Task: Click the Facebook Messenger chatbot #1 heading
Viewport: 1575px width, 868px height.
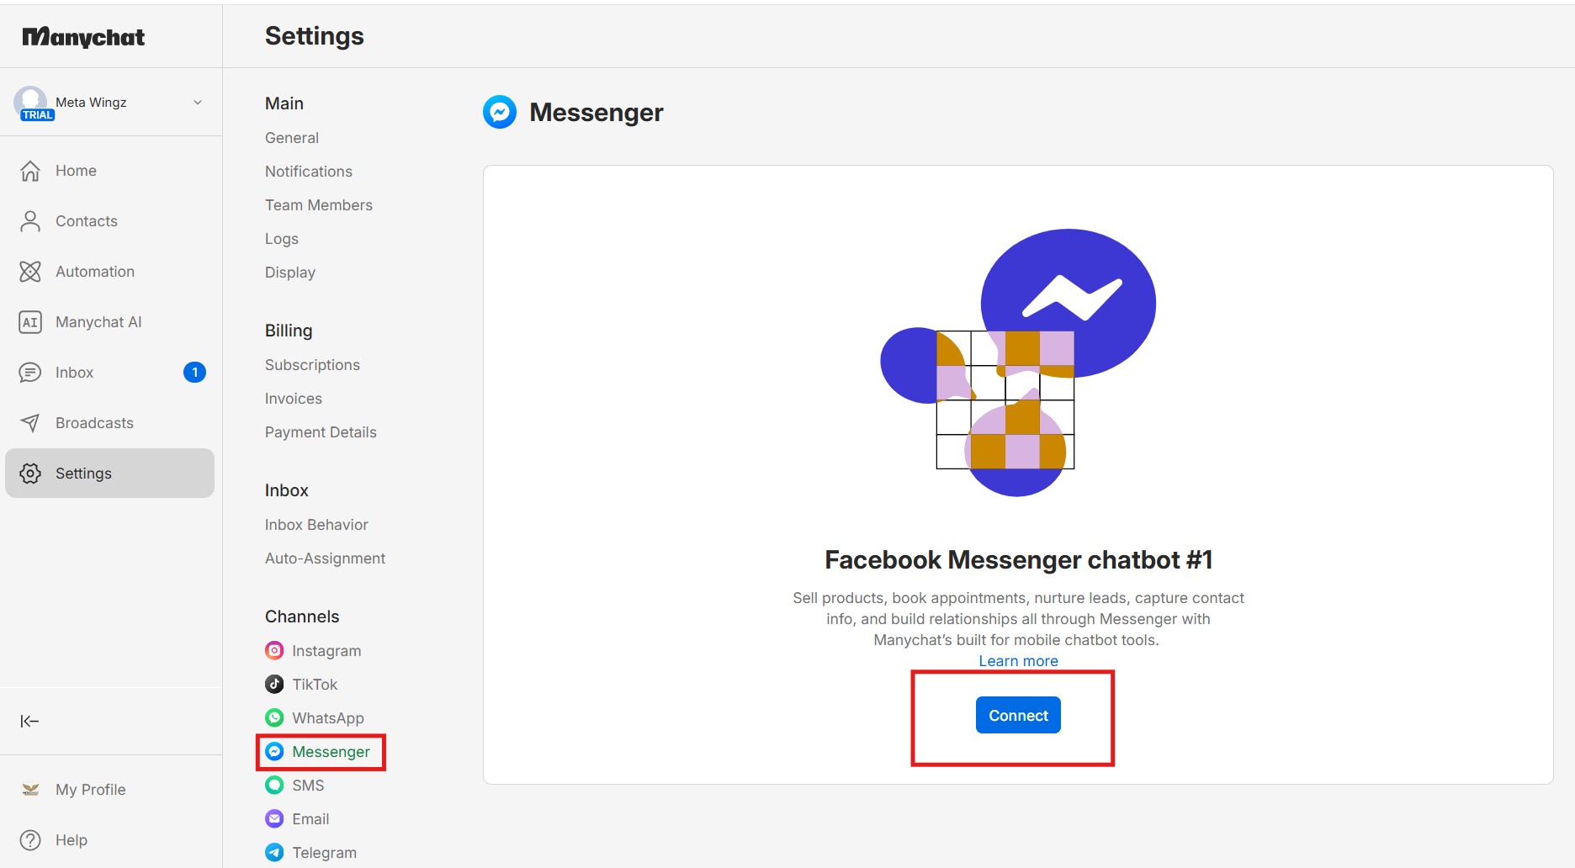Action: pyautogui.click(x=1018, y=560)
